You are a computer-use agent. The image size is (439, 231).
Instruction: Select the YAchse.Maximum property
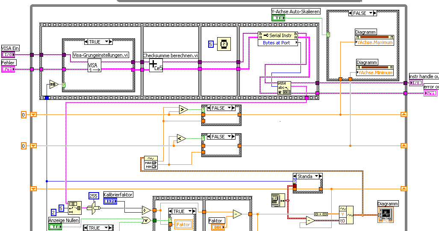pyautogui.click(x=375, y=42)
